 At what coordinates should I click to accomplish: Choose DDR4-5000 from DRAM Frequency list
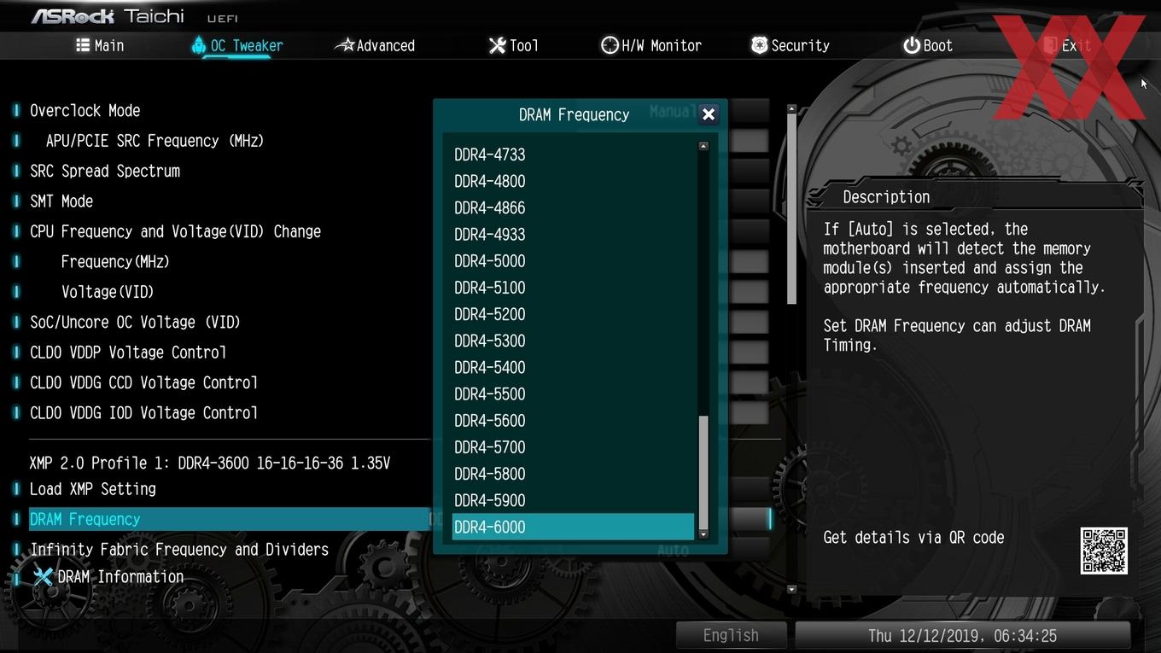pyautogui.click(x=573, y=260)
